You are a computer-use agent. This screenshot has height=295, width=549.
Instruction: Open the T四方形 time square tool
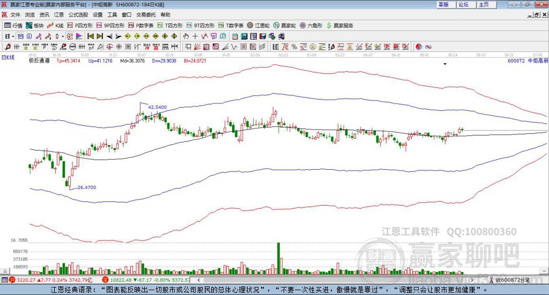pos(170,26)
